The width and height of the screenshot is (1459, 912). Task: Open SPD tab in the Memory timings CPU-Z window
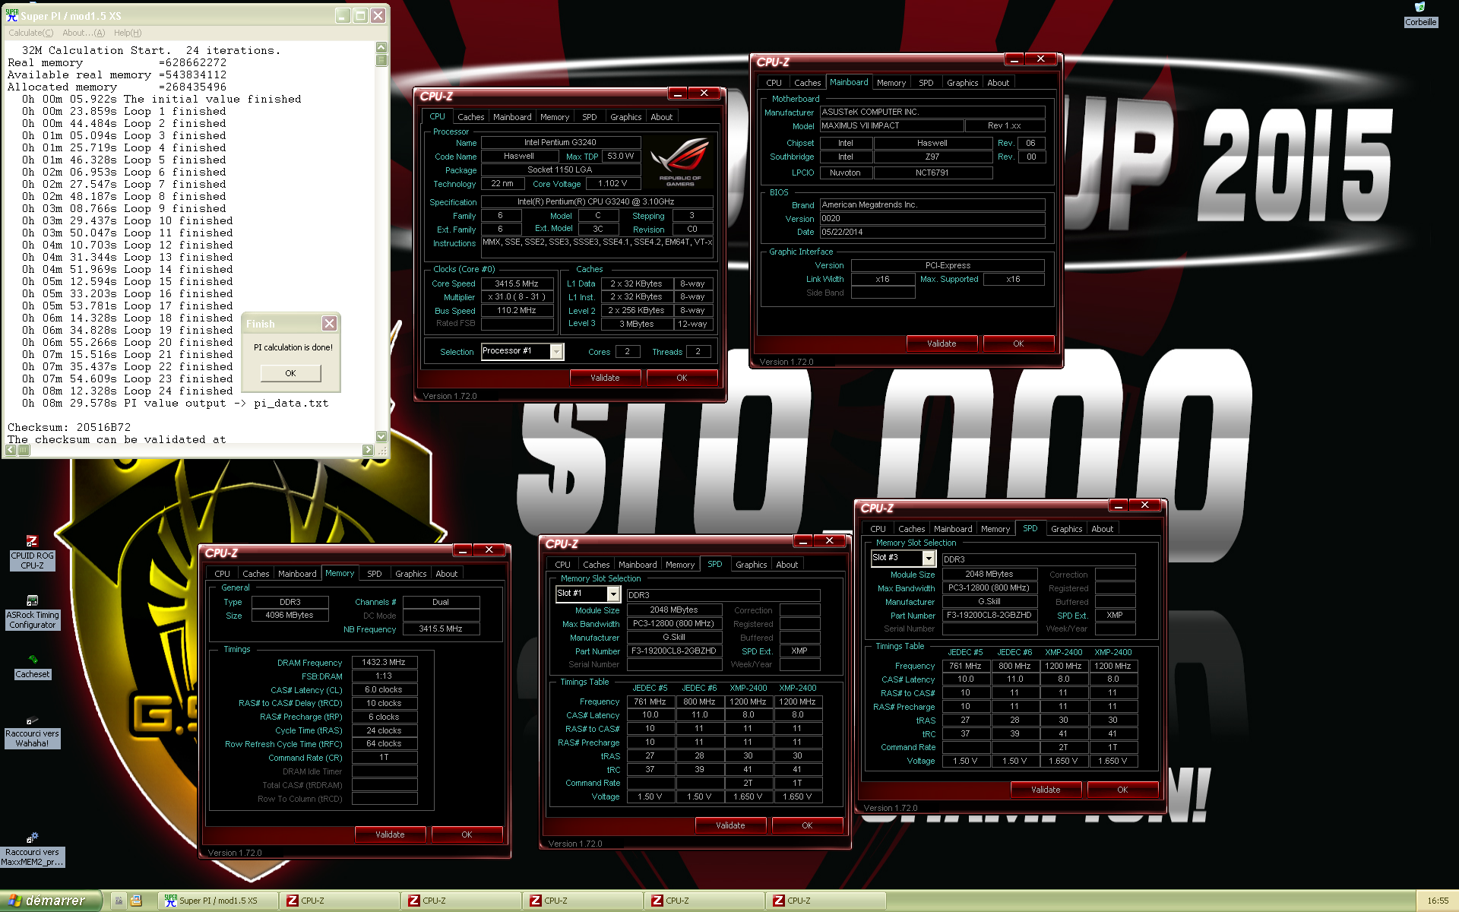pyautogui.click(x=374, y=574)
